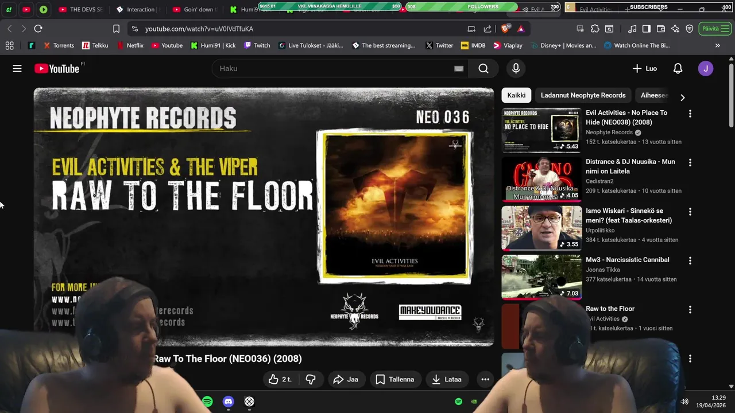Open the Joonas Tikka channel link
Screen dimensions: 735x413
tap(603, 270)
